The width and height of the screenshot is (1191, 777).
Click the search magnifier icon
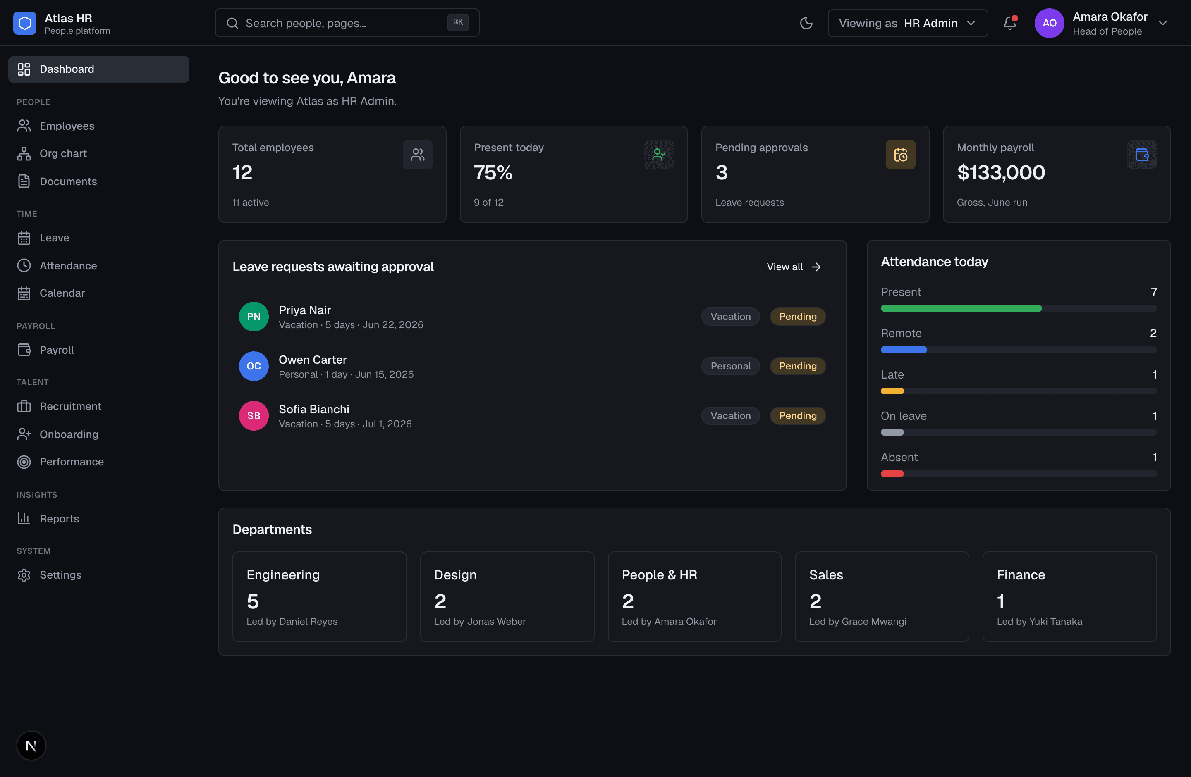point(232,23)
